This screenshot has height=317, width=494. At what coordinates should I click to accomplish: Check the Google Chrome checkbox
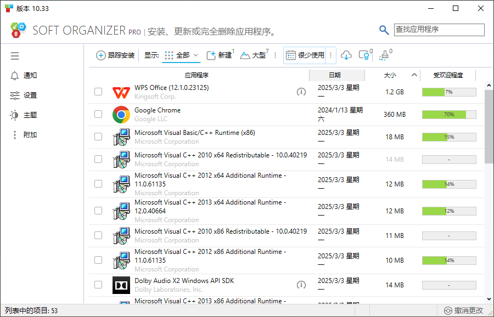[98, 114]
